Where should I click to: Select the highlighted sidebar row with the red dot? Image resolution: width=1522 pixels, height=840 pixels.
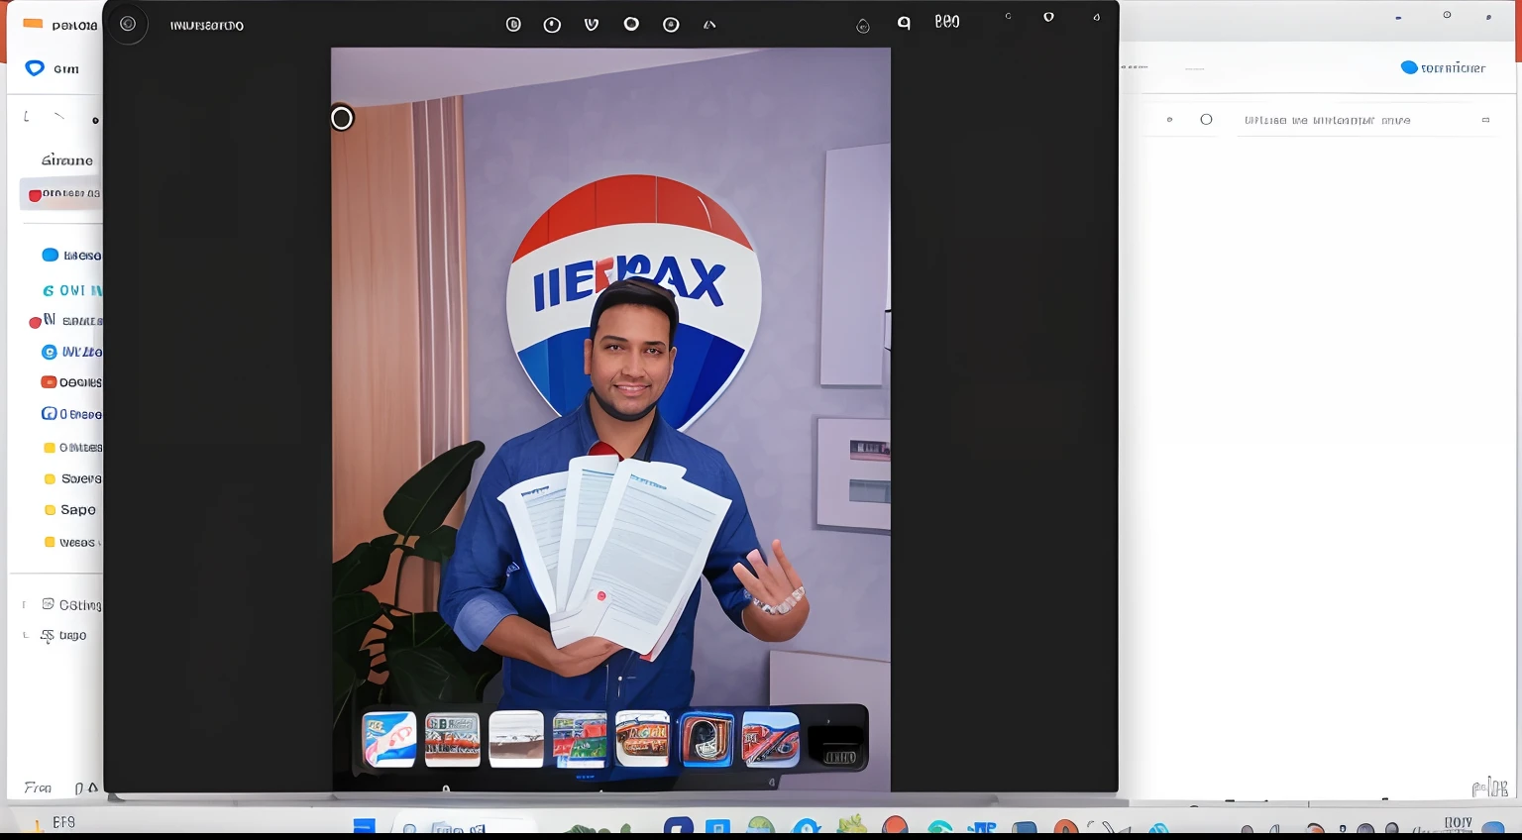point(60,194)
